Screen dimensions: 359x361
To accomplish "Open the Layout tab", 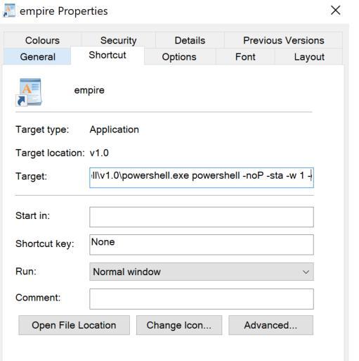I will (x=309, y=57).
